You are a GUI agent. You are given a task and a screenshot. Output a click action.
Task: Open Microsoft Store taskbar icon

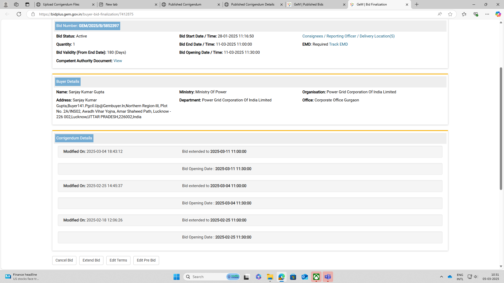[x=293, y=277]
